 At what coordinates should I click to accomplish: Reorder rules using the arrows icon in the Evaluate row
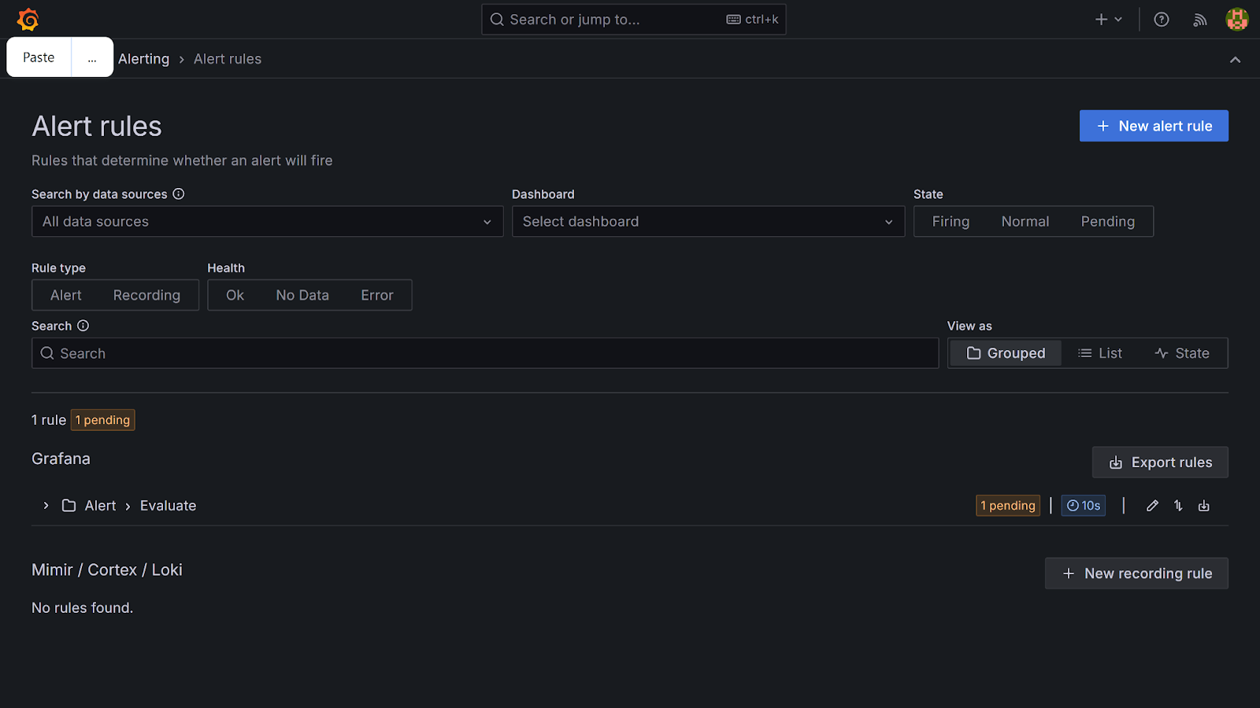pos(1178,506)
